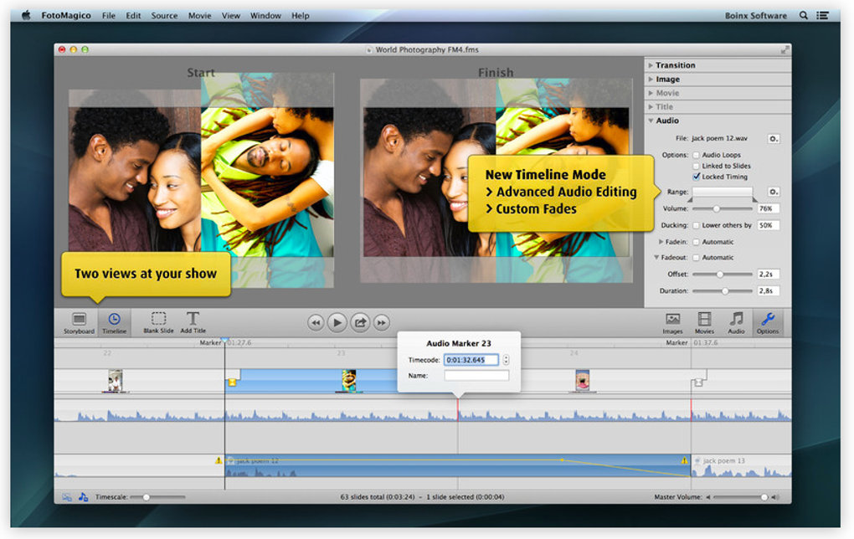The image size is (854, 539).
Task: Click the Timecode field in Audio Marker popup
Action: pyautogui.click(x=471, y=360)
